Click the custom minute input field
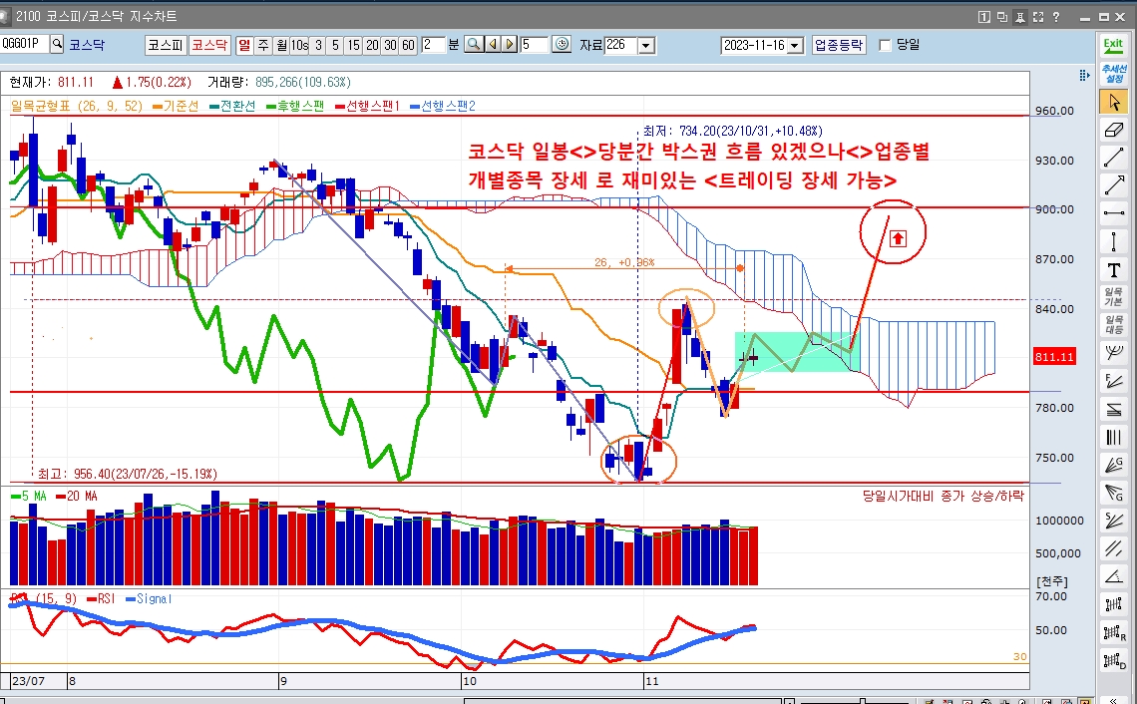The image size is (1137, 704). coord(432,45)
